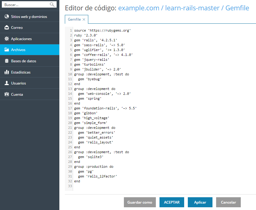Click the 'end' on line 32

[77, 181]
